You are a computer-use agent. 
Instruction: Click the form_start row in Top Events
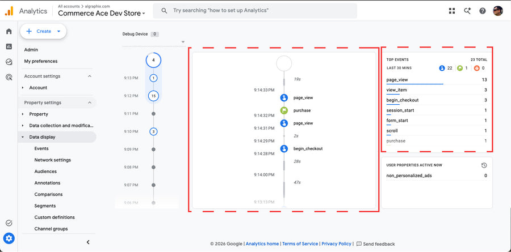(x=437, y=121)
